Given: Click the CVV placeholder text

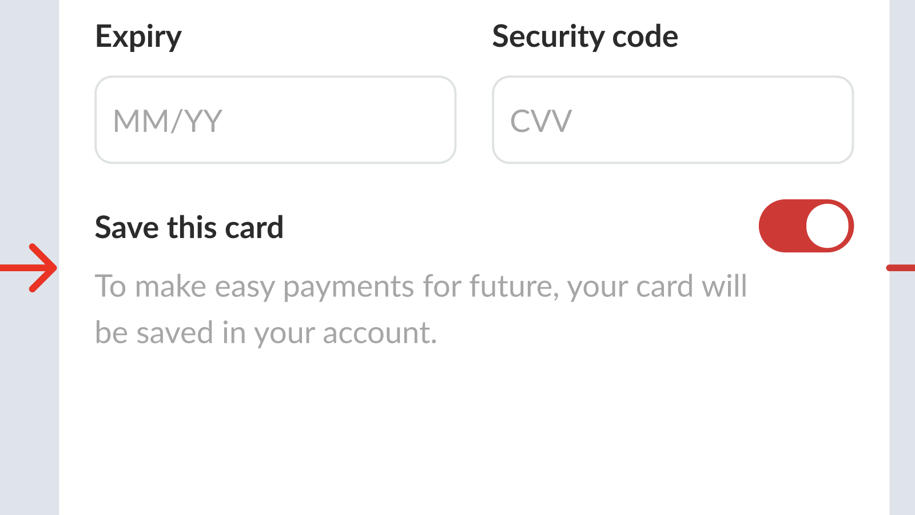Looking at the screenshot, I should [540, 121].
